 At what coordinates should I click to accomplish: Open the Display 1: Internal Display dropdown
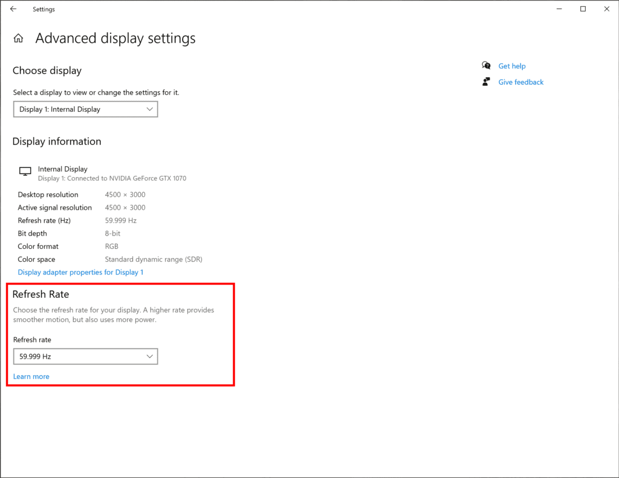(x=85, y=109)
